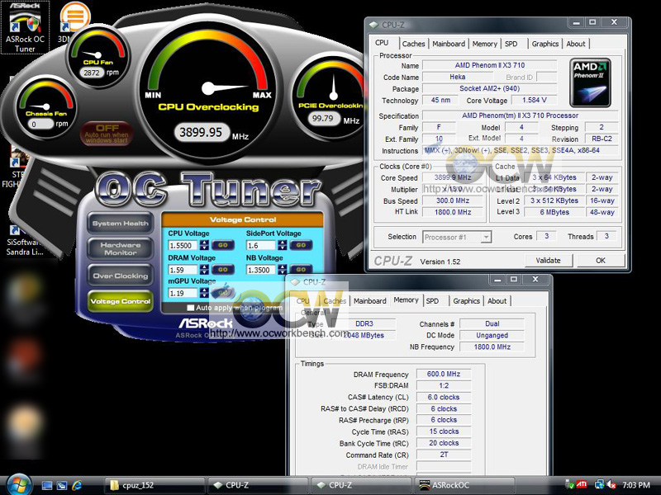Open the Hardware Monitor section in OC Tuner
This screenshot has width=661, height=495.
point(120,249)
